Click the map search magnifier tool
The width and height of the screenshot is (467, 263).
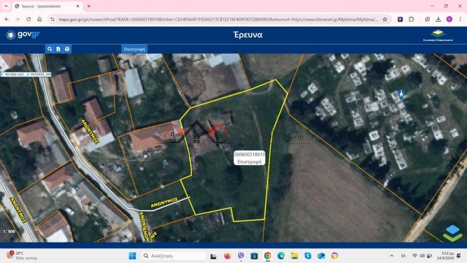click(x=50, y=49)
